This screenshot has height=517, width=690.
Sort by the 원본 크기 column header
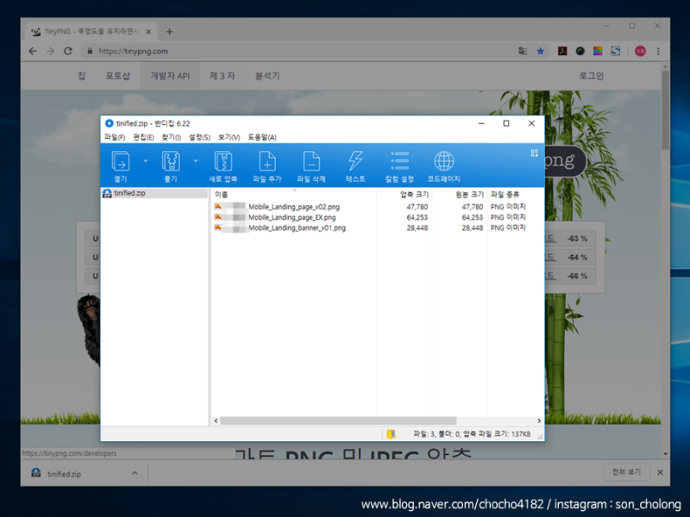coord(469,195)
